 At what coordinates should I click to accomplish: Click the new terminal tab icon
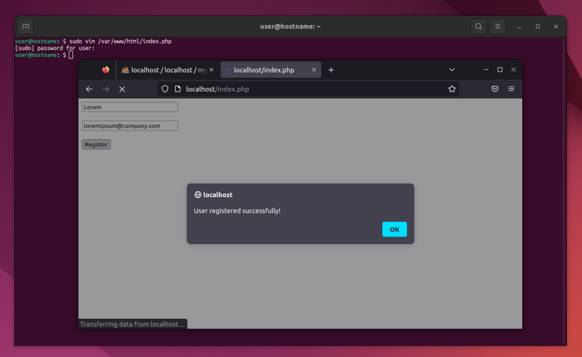[26, 27]
